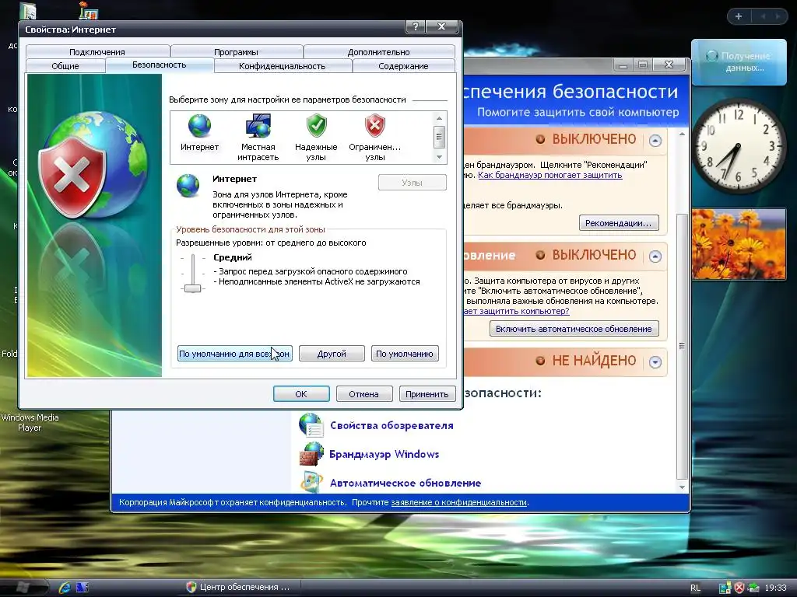Click Автоматическое обновление link text
This screenshot has height=597, width=797.
pos(406,483)
